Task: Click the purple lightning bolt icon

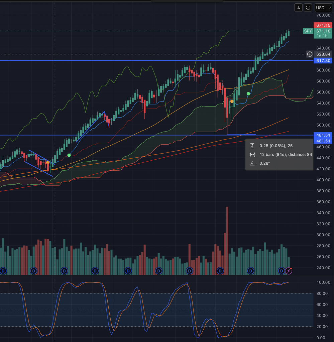Action: click(289, 271)
